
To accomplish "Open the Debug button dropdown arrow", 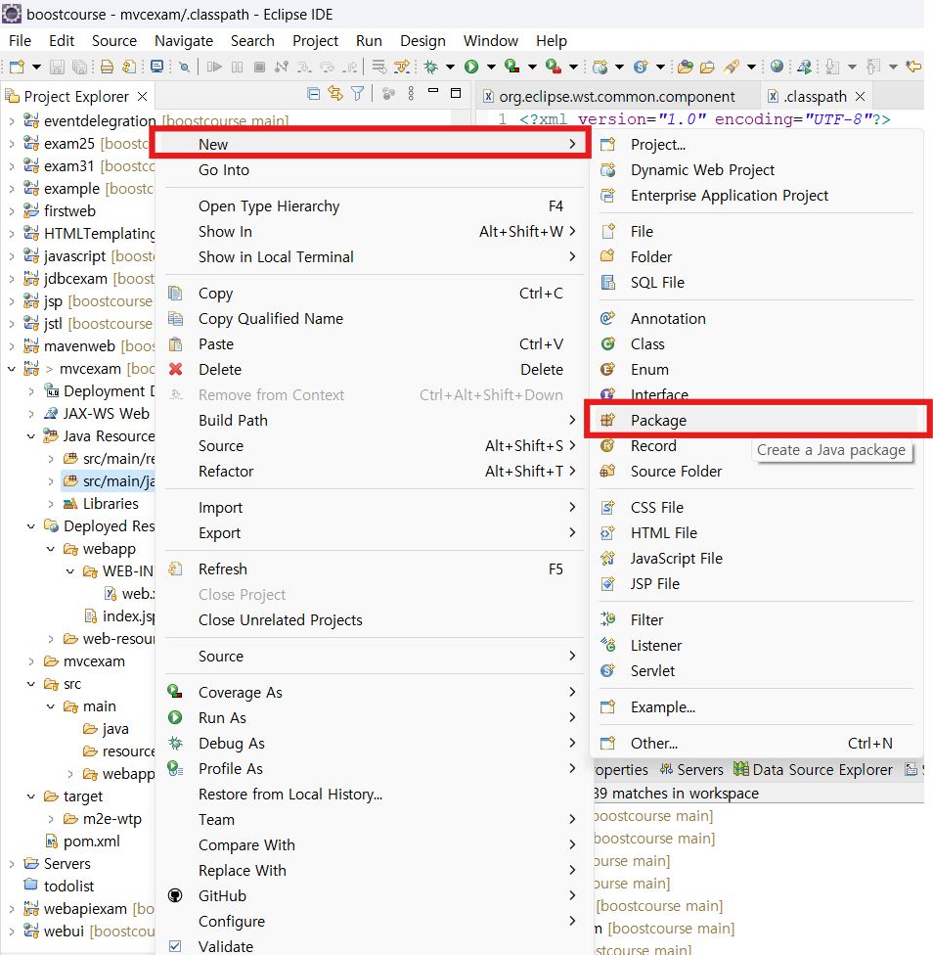I will click(x=451, y=67).
